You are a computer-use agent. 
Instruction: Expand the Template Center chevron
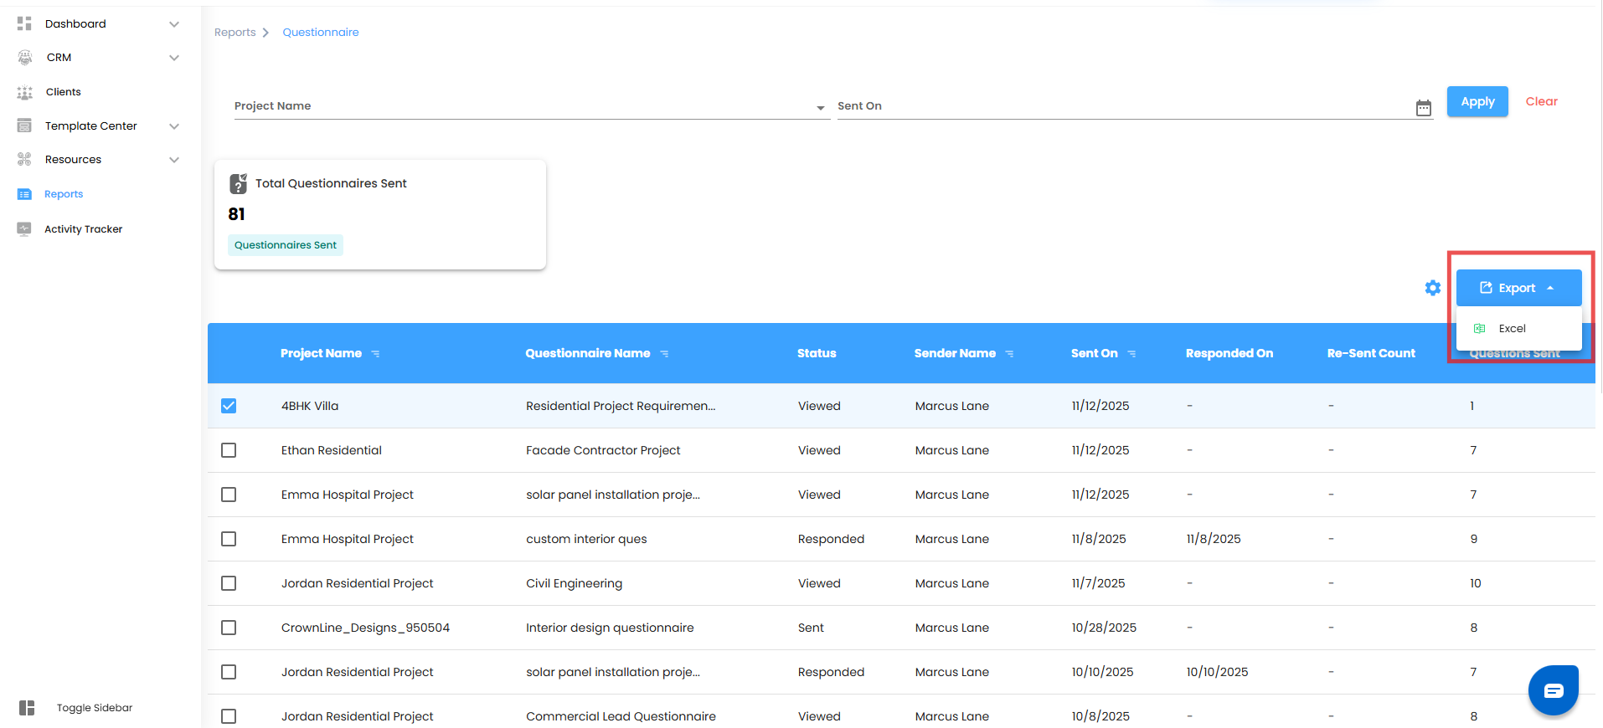click(x=174, y=126)
